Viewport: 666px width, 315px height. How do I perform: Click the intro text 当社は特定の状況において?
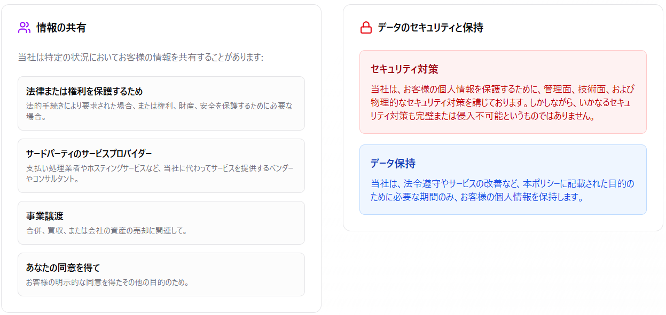pos(141,57)
